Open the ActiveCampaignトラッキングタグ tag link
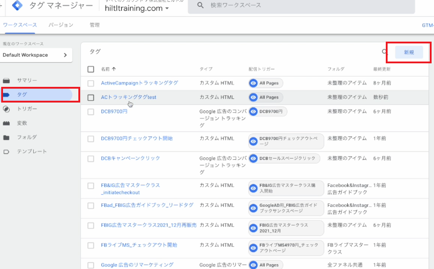 click(139, 83)
